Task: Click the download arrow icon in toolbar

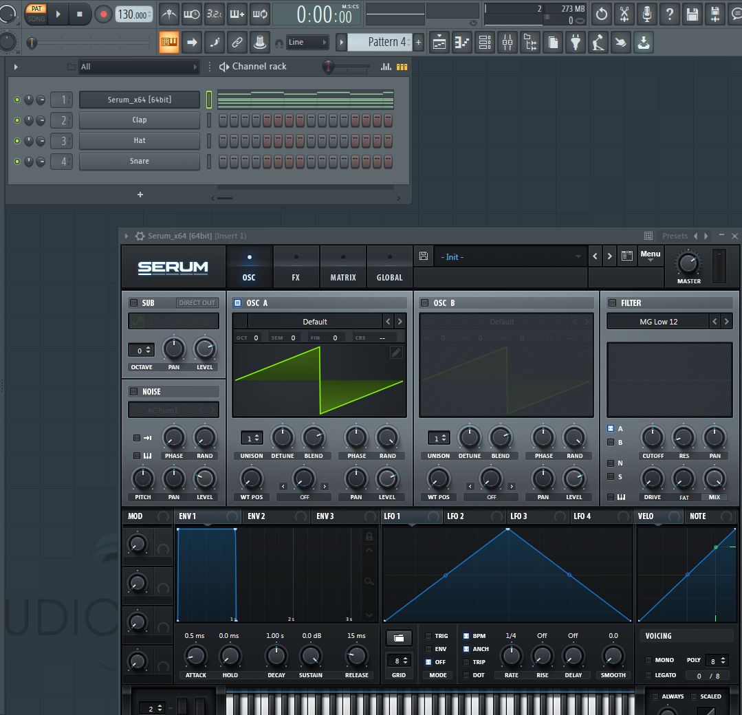Action: [644, 43]
